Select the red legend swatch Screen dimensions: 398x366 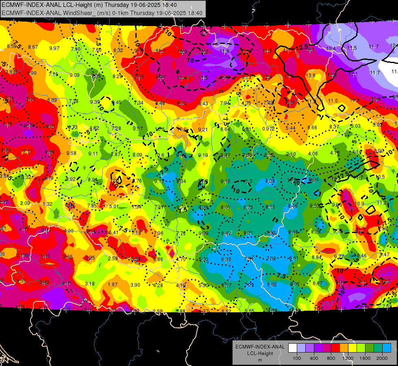(335, 348)
